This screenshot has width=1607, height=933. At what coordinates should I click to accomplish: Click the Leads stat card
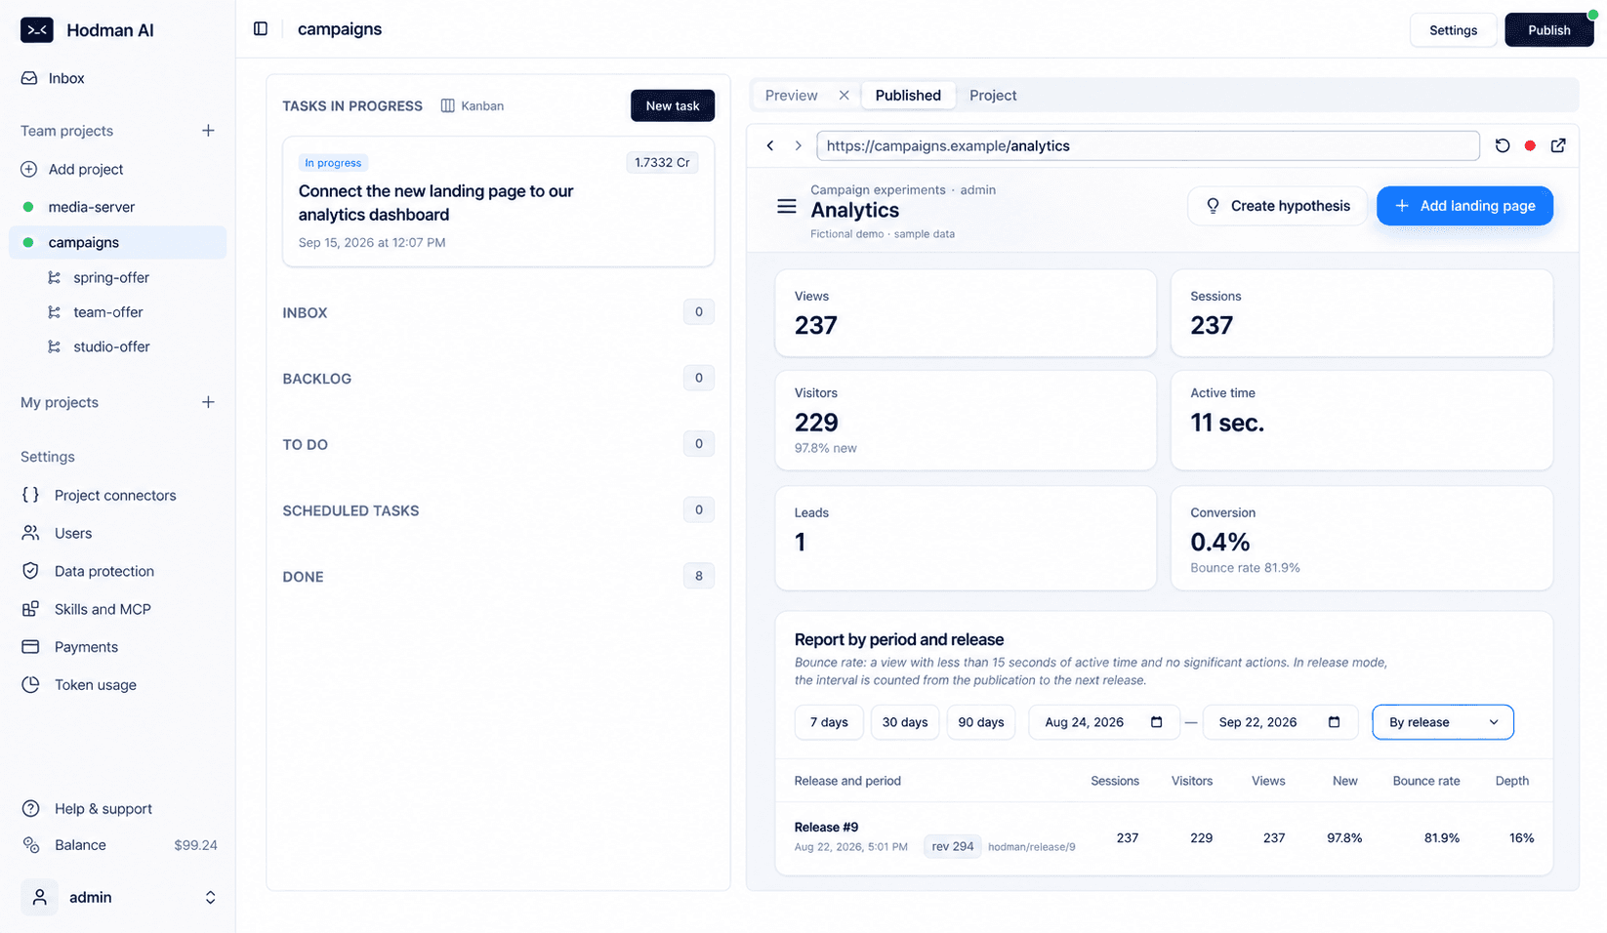[966, 539]
